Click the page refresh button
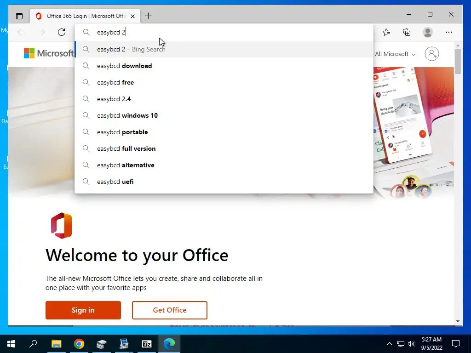The width and height of the screenshot is (471, 353). click(x=62, y=32)
